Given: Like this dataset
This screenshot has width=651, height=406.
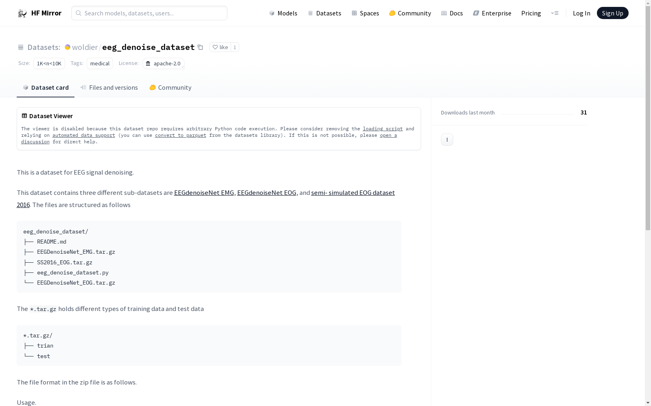Looking at the screenshot, I should click(221, 47).
